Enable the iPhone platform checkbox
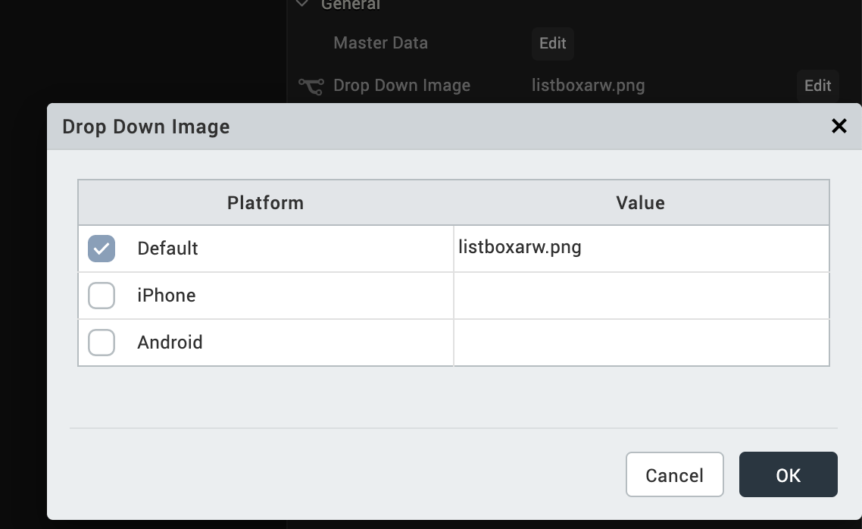Viewport: 862px width, 529px height. (x=102, y=296)
